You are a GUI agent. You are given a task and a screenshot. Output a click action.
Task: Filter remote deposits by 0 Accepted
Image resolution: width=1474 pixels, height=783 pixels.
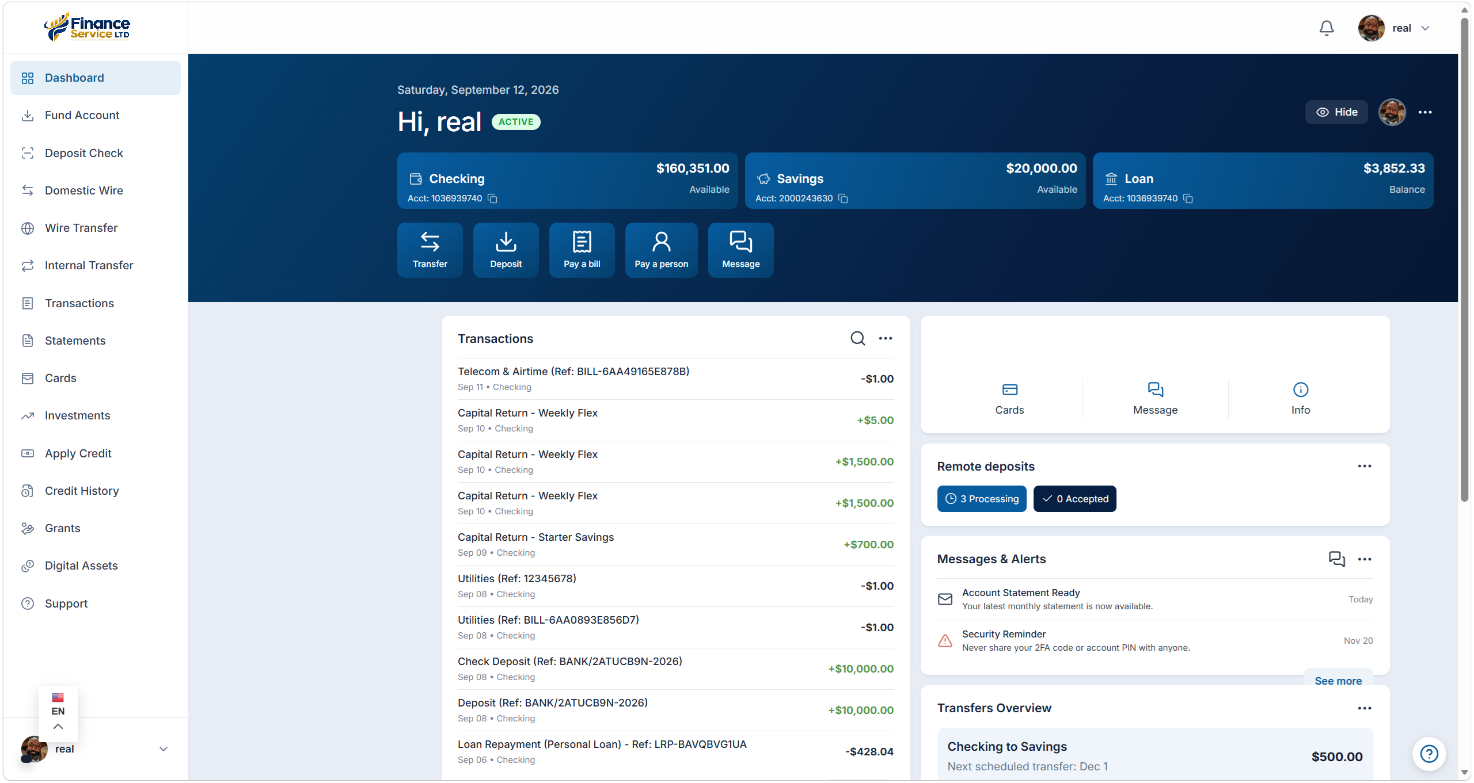(x=1074, y=499)
